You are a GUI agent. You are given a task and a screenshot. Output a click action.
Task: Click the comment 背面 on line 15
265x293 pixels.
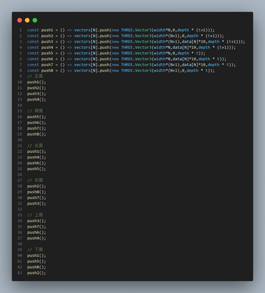point(35,111)
